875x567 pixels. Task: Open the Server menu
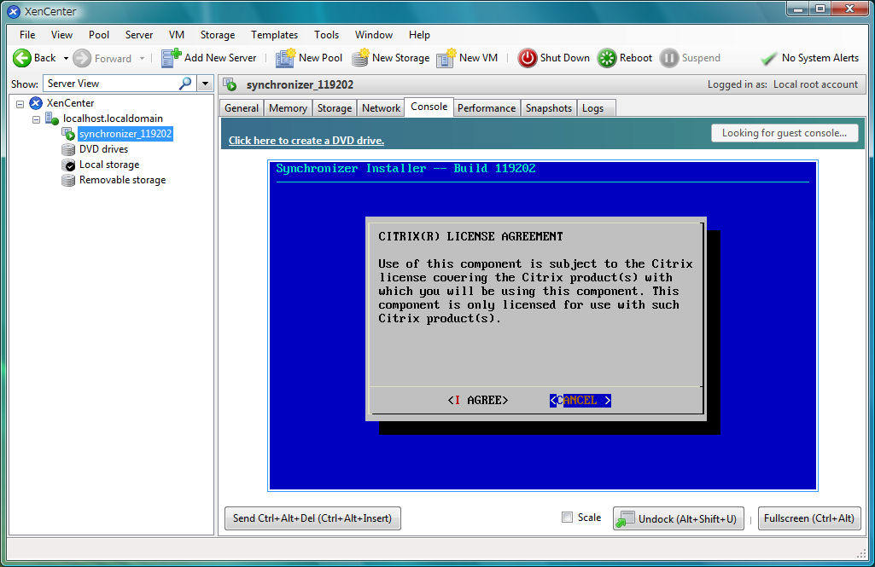coord(139,35)
